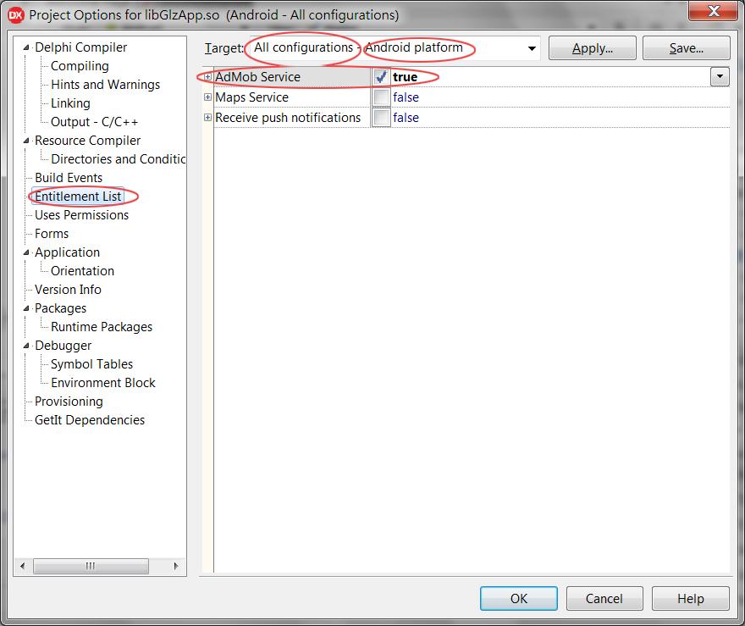Uncheck the AdMob Service checkbox

click(381, 76)
